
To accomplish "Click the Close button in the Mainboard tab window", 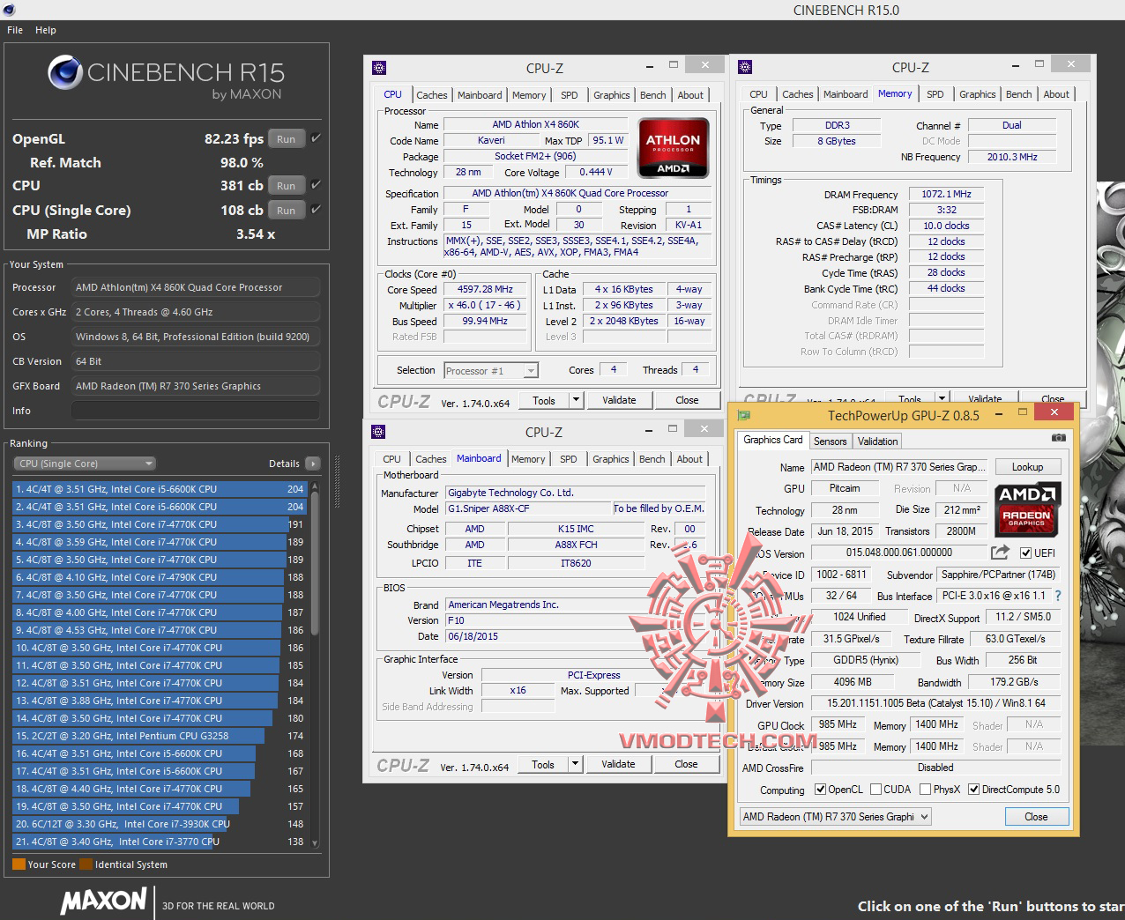I will coord(686,764).
